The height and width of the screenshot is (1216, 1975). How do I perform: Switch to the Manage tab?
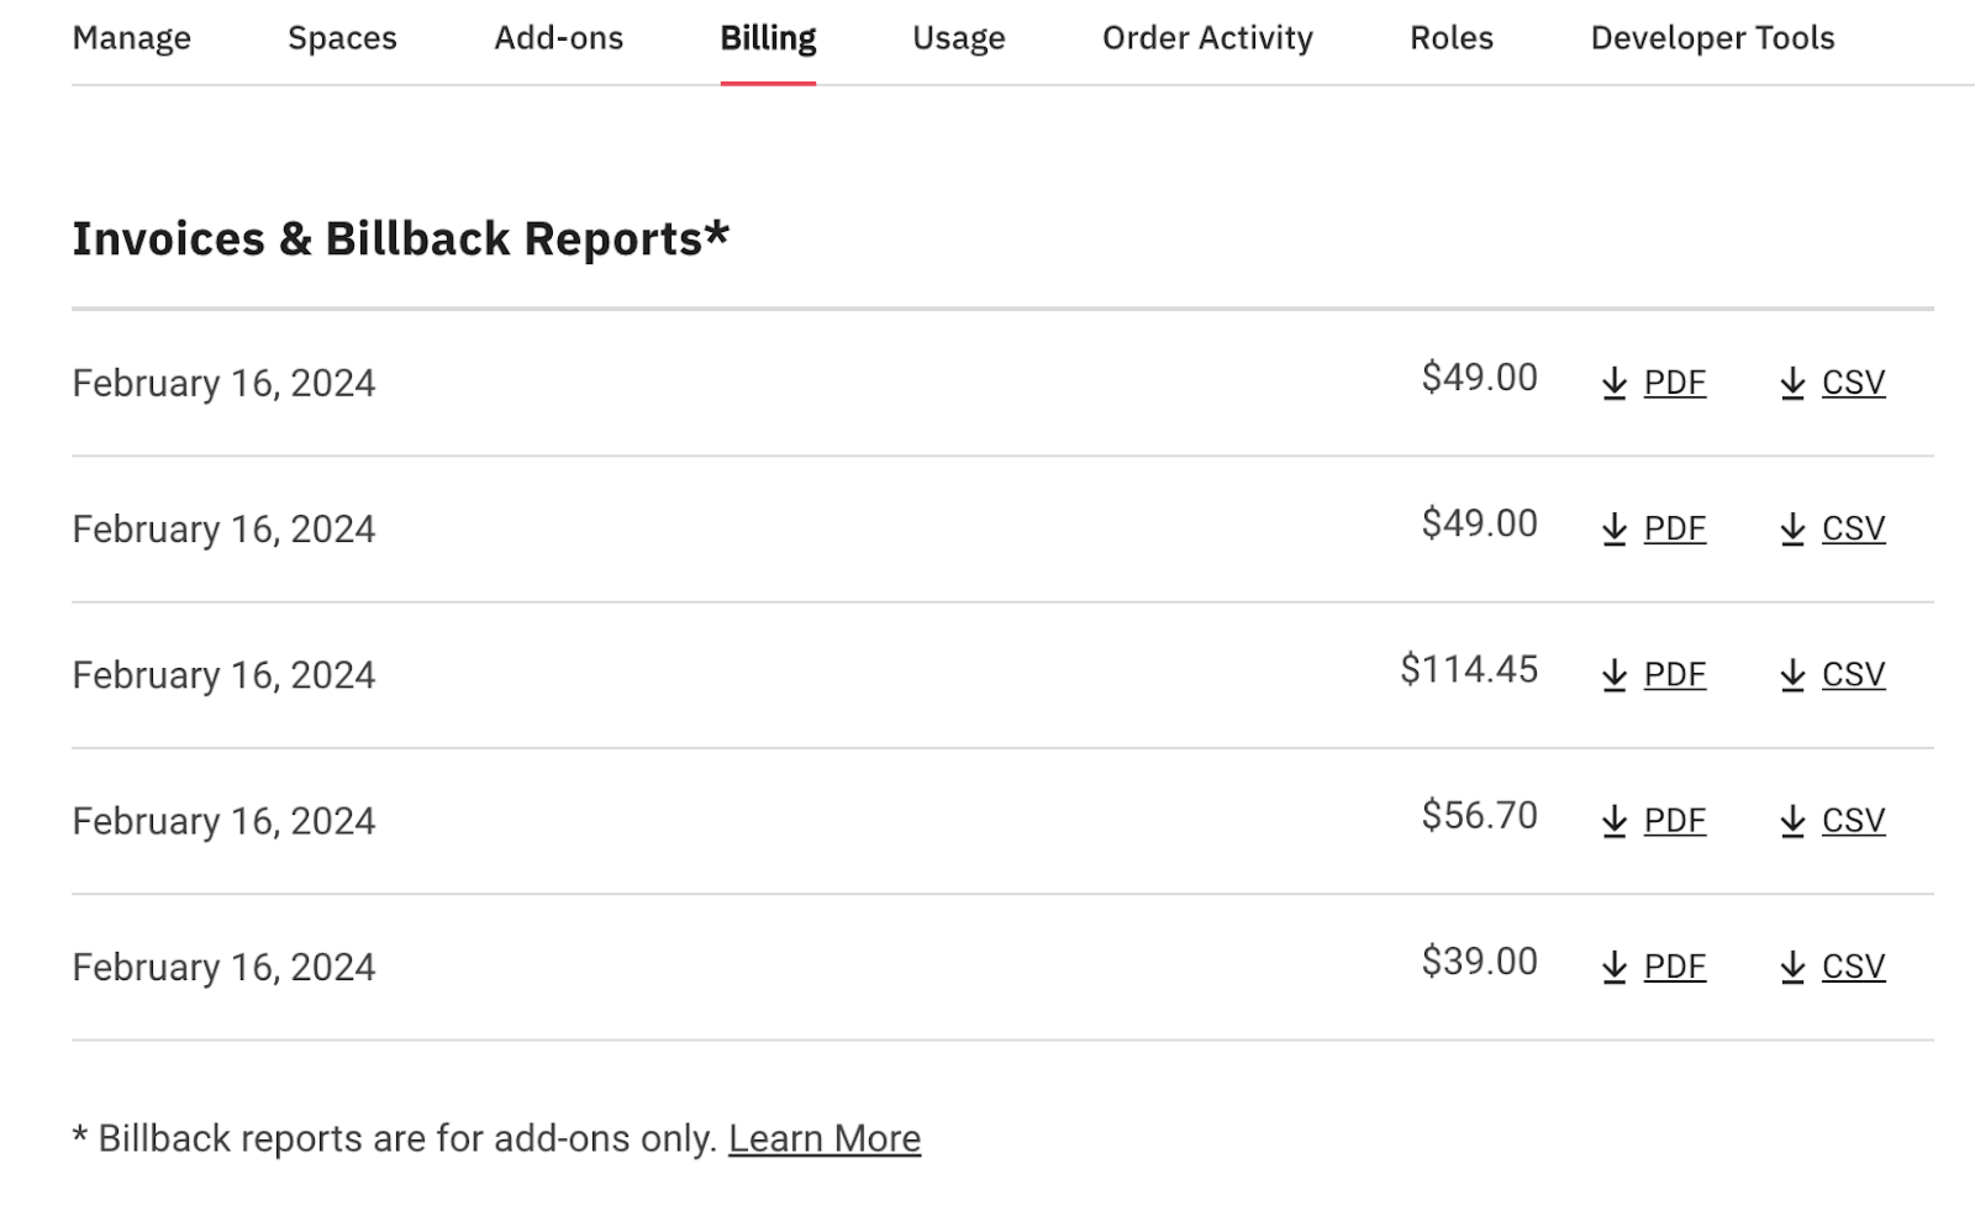pos(132,38)
